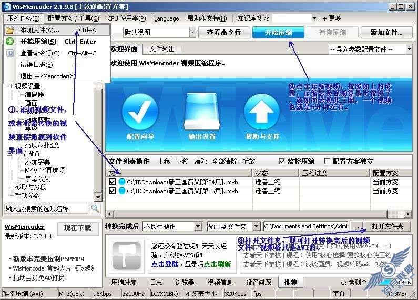Click the blue 开始压缩 button
The image size is (418, 300).
pos(278,33)
